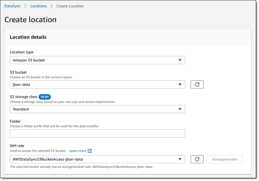Focus the Folder prefix text field
The height and width of the screenshot is (181, 259).
click(x=97, y=133)
